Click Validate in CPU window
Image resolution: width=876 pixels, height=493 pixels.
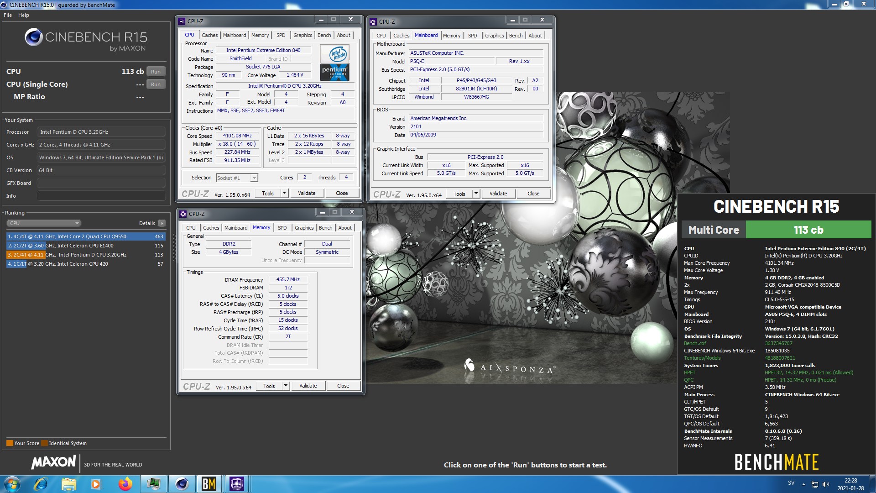pos(307,194)
